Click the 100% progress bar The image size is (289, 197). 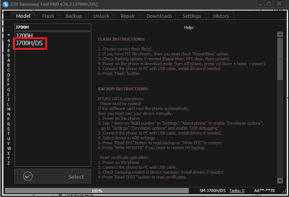click(97, 191)
